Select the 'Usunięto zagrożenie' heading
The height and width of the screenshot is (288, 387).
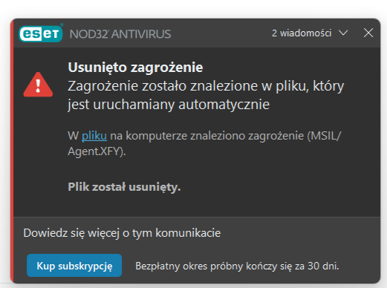click(135, 68)
